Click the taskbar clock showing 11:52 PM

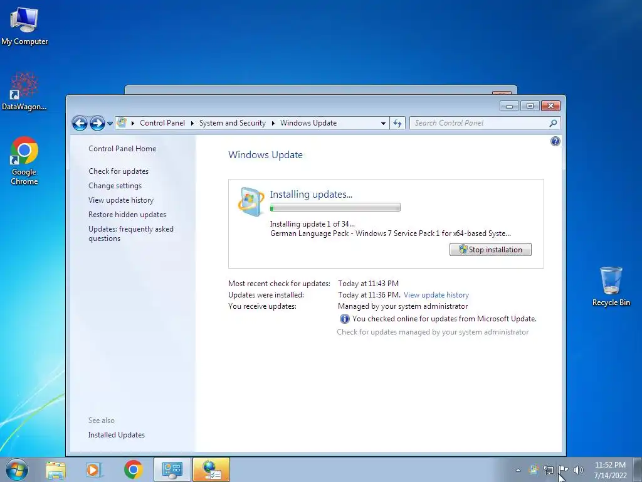click(610, 470)
